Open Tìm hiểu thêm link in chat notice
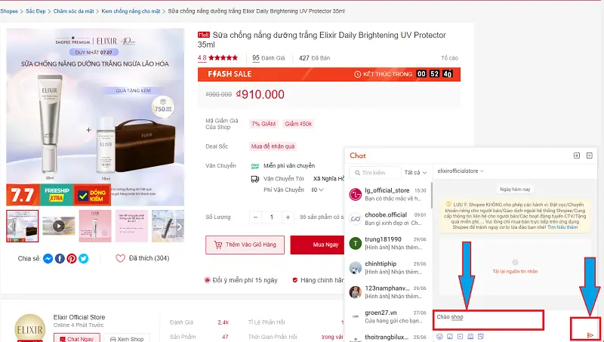This screenshot has height=342, width=604. [562, 227]
